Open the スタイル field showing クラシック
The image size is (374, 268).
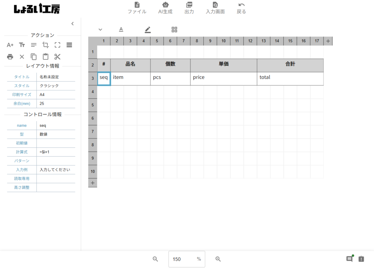tap(56, 86)
